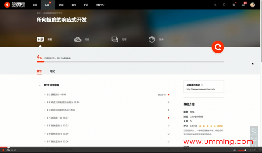
Task: Select the 问答 chat bubbles icon
Action: pyautogui.click(x=115, y=39)
